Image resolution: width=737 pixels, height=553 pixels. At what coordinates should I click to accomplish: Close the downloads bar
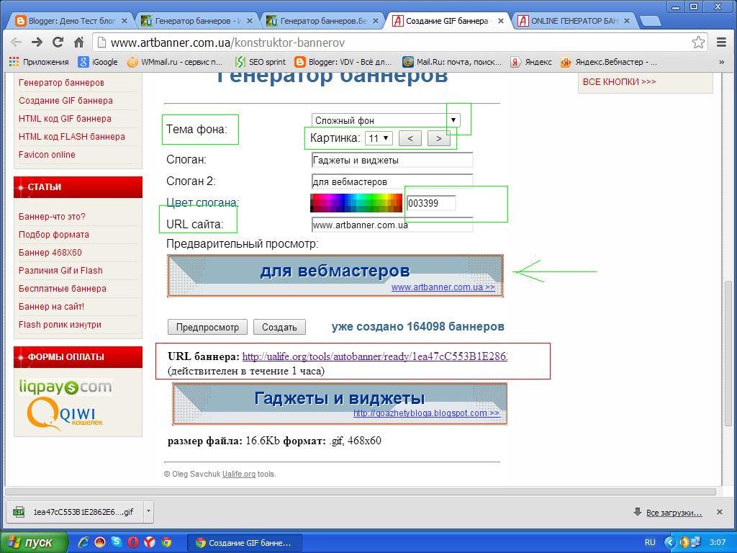click(719, 512)
